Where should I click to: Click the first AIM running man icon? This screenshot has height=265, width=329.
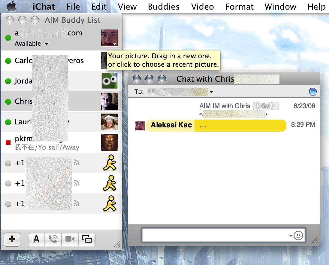(110, 163)
